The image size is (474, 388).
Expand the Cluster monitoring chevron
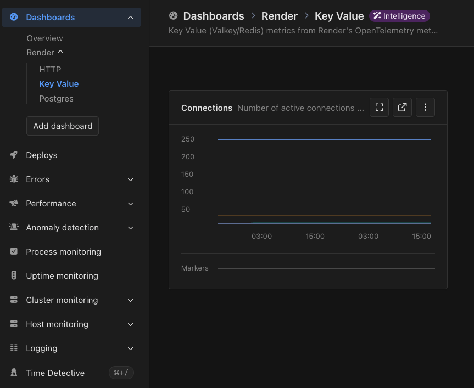pyautogui.click(x=130, y=300)
